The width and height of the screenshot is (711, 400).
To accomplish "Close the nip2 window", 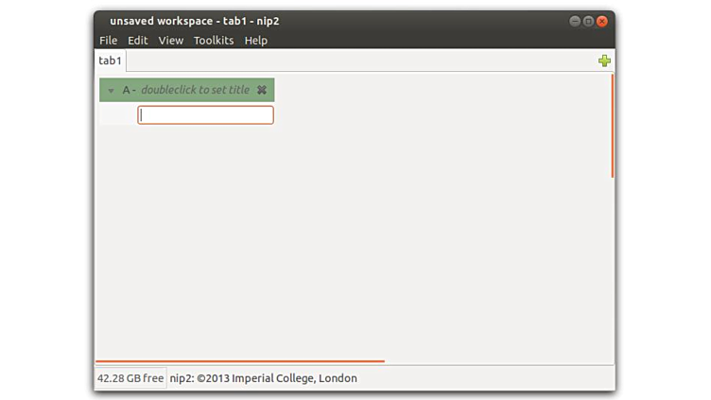I will pyautogui.click(x=602, y=21).
